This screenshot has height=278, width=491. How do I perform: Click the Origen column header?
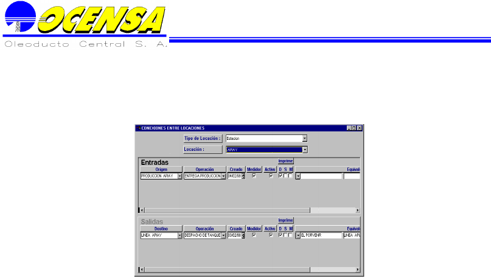point(161,169)
